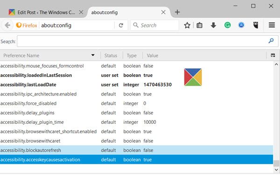The height and width of the screenshot is (175, 280).
Task: Open the column picker icon
Action: coord(273,55)
